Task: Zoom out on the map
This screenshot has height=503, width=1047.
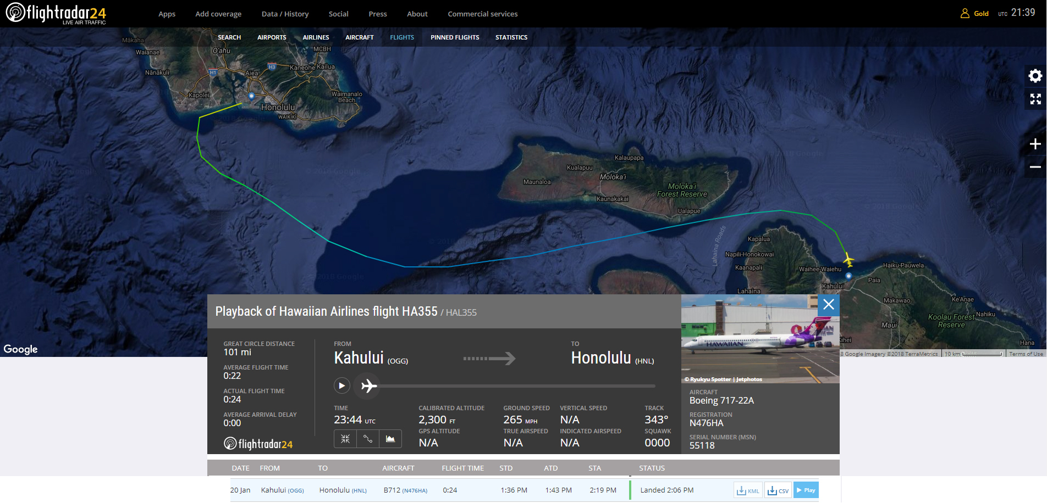Action: coord(1035,167)
